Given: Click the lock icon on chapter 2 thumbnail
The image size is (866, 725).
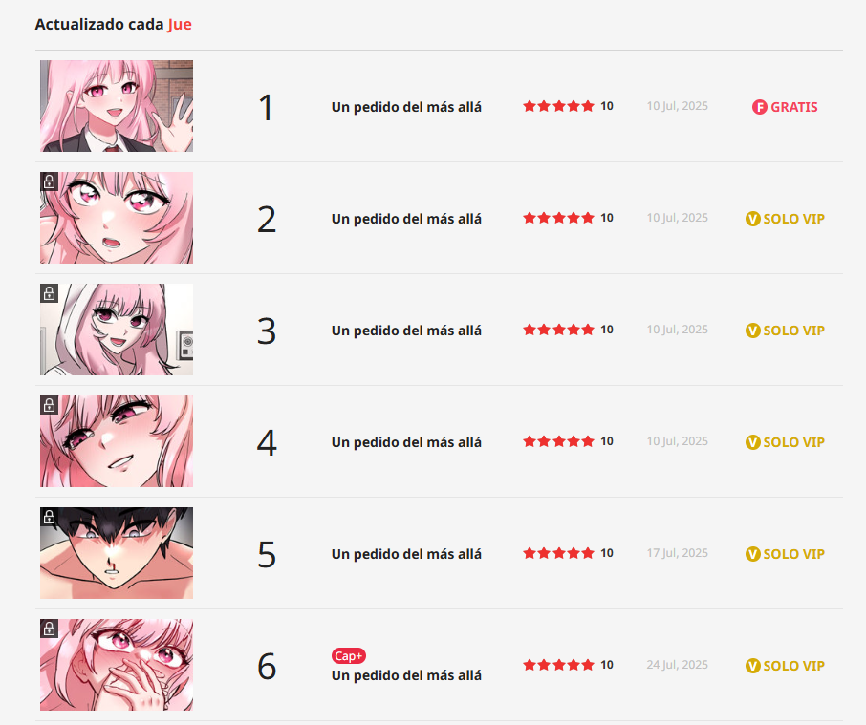Looking at the screenshot, I should [x=49, y=181].
